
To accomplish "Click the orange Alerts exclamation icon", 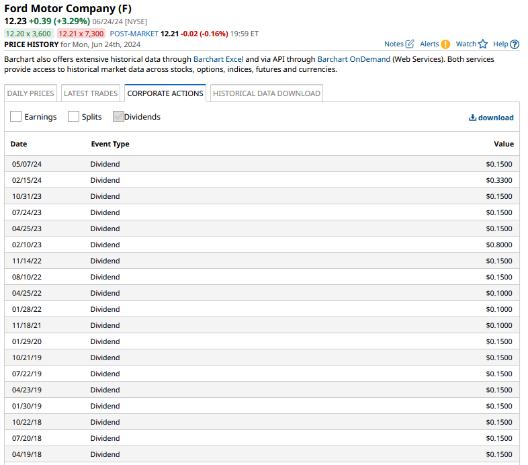I will (x=445, y=44).
